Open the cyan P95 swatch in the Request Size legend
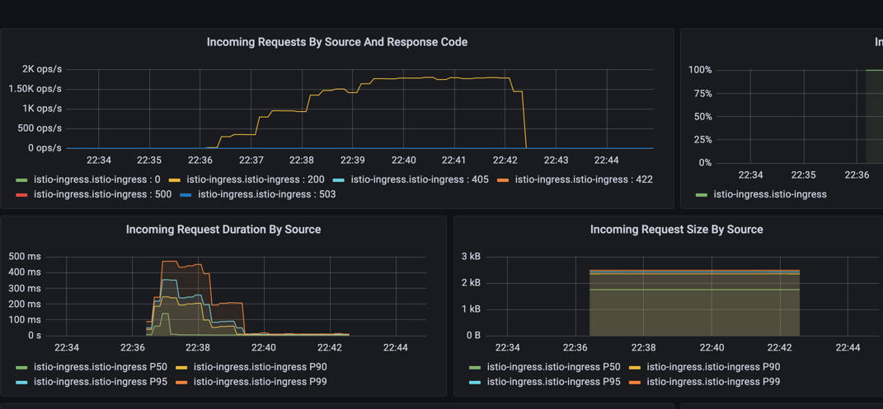The width and height of the screenshot is (883, 409). 475,382
